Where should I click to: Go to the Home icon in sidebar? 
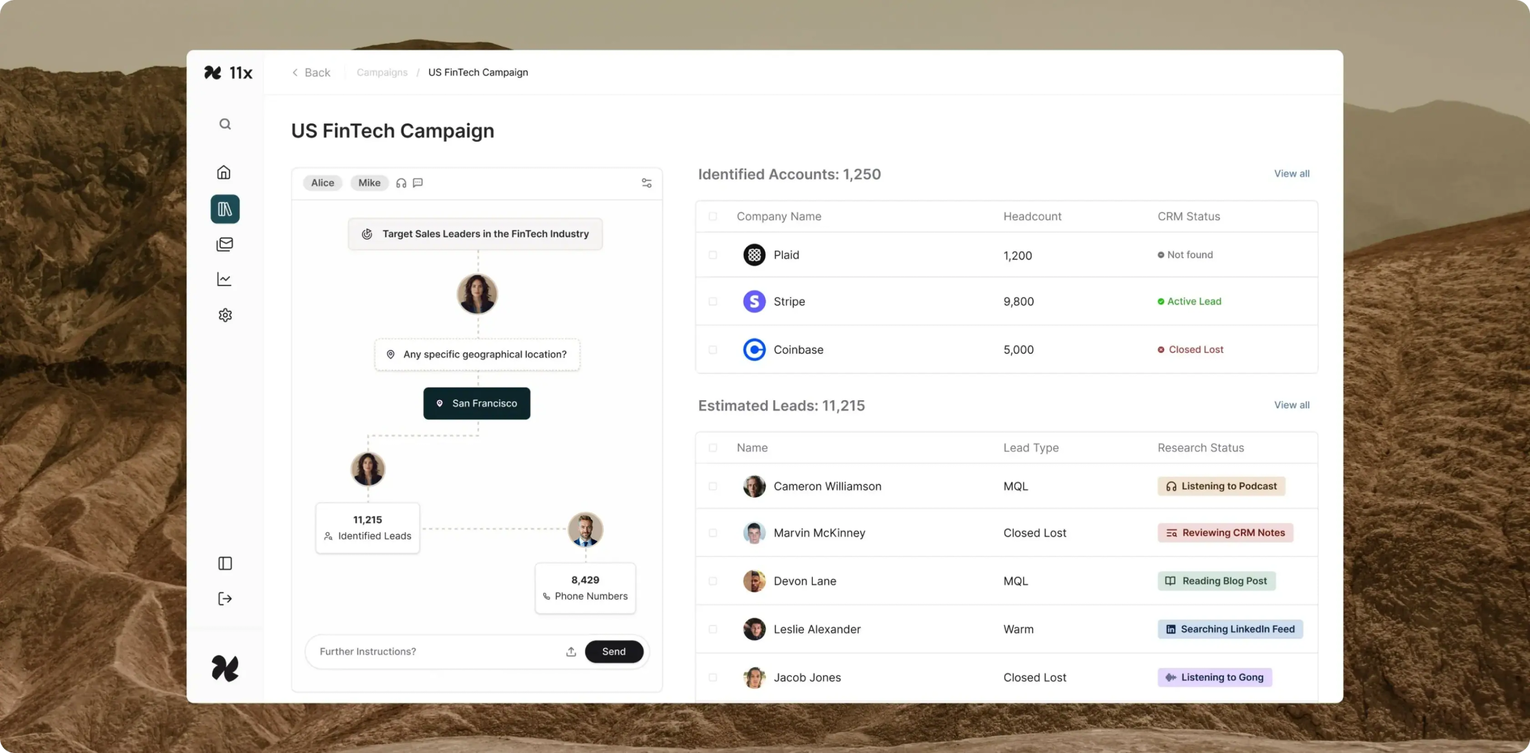[224, 172]
